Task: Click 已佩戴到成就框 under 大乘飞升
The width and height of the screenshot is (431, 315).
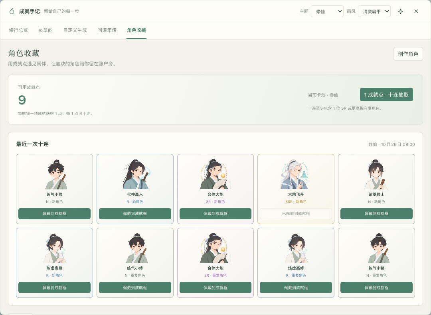Action: (296, 214)
